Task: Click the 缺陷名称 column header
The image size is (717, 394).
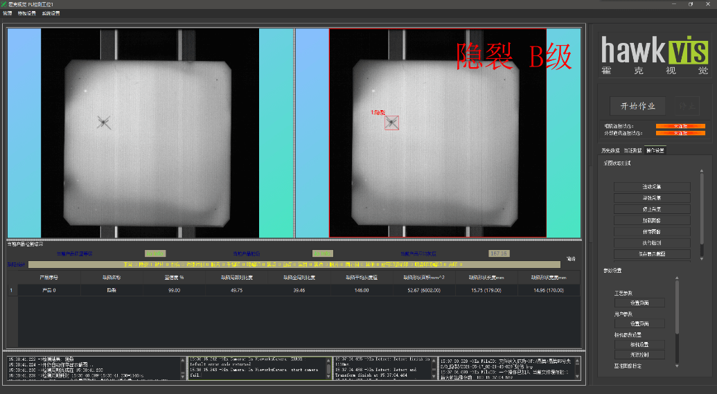Action: pyautogui.click(x=112, y=278)
